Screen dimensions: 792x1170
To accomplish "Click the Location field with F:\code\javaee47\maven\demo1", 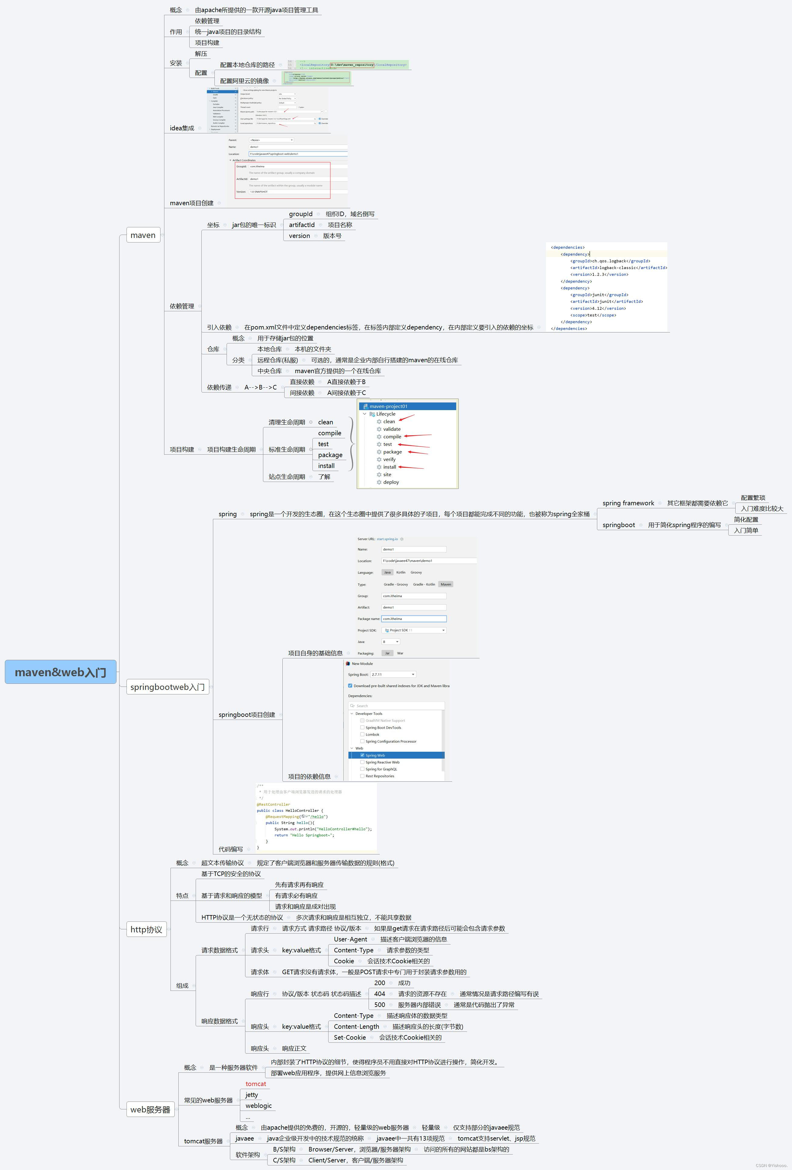I will [429, 561].
